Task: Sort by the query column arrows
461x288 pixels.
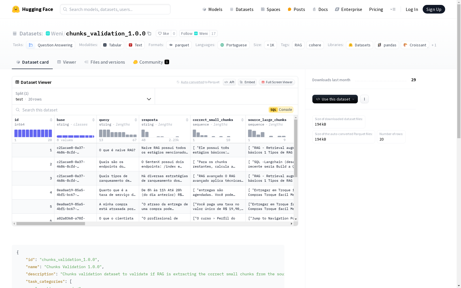Action: coord(136,120)
